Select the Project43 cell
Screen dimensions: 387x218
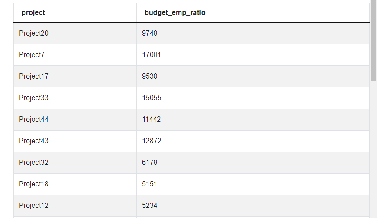point(75,141)
